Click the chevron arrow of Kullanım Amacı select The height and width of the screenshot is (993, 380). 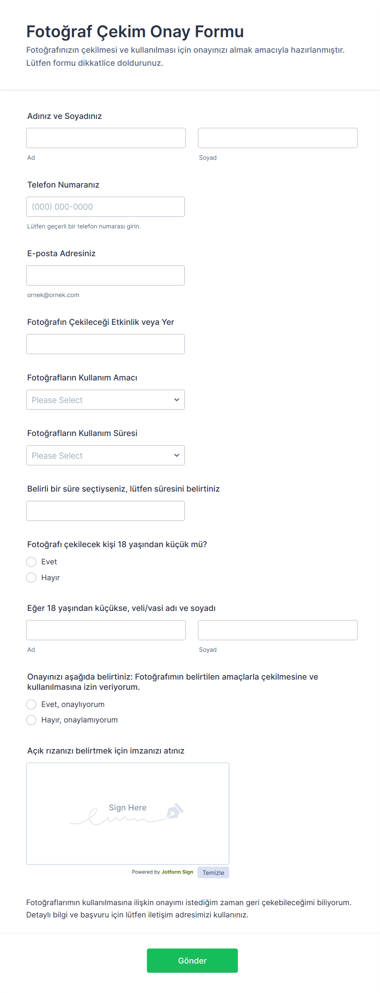point(177,400)
